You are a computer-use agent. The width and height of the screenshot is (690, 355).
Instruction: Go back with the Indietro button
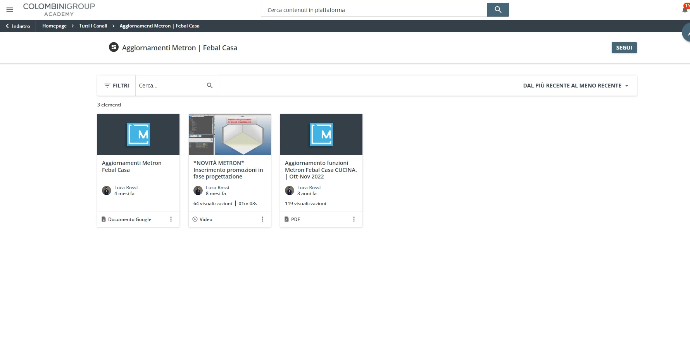(18, 26)
